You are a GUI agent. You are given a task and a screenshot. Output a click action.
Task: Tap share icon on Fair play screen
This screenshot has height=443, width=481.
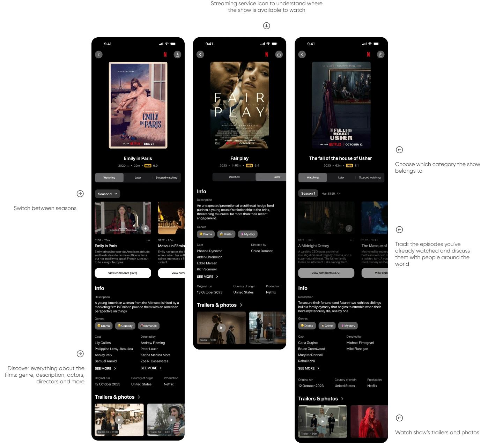click(279, 54)
